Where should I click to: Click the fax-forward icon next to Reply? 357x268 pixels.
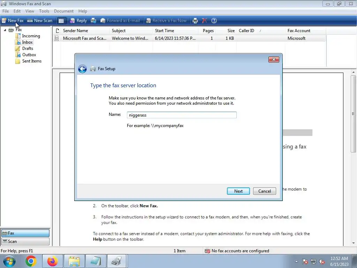[93, 21]
